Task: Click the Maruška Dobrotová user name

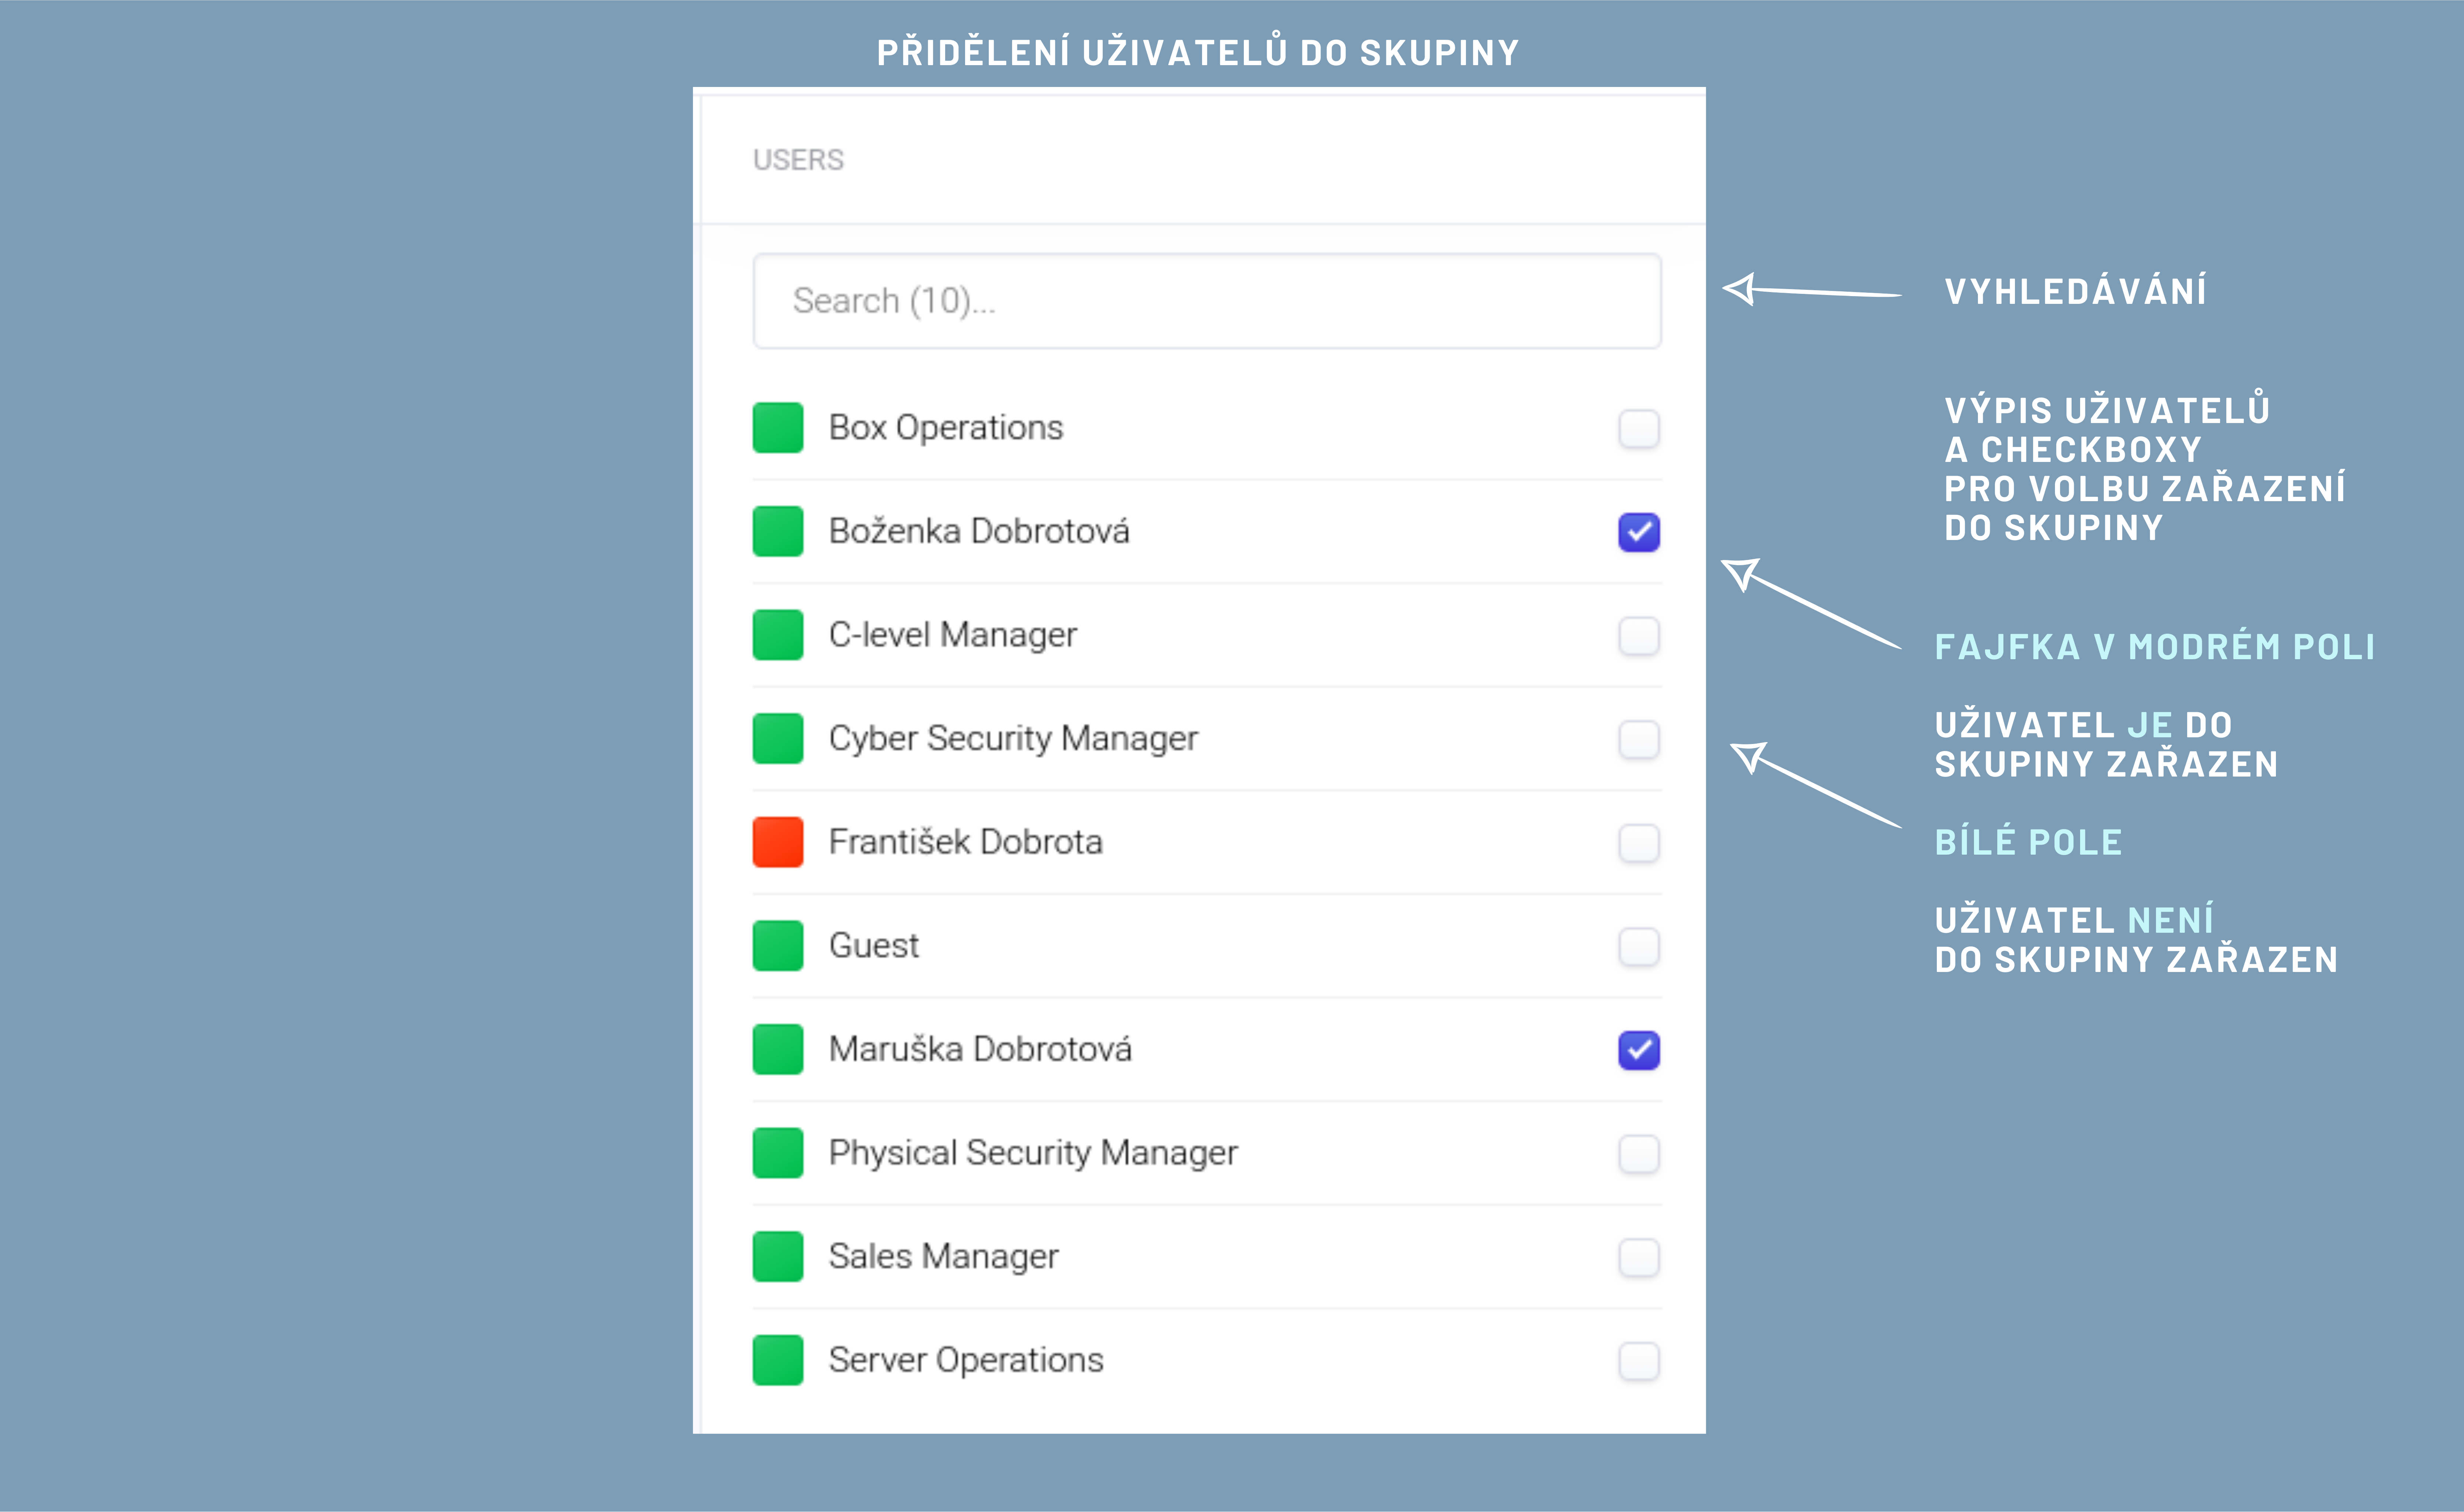Action: 980,1049
